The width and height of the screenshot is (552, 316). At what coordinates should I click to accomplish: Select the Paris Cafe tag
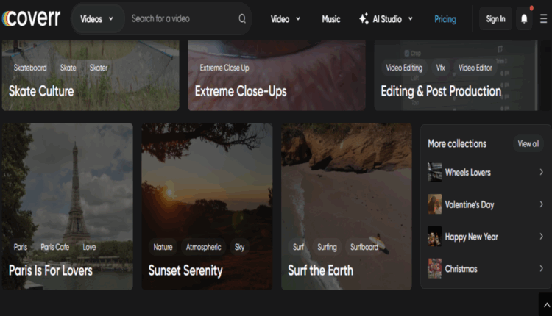[x=54, y=247]
